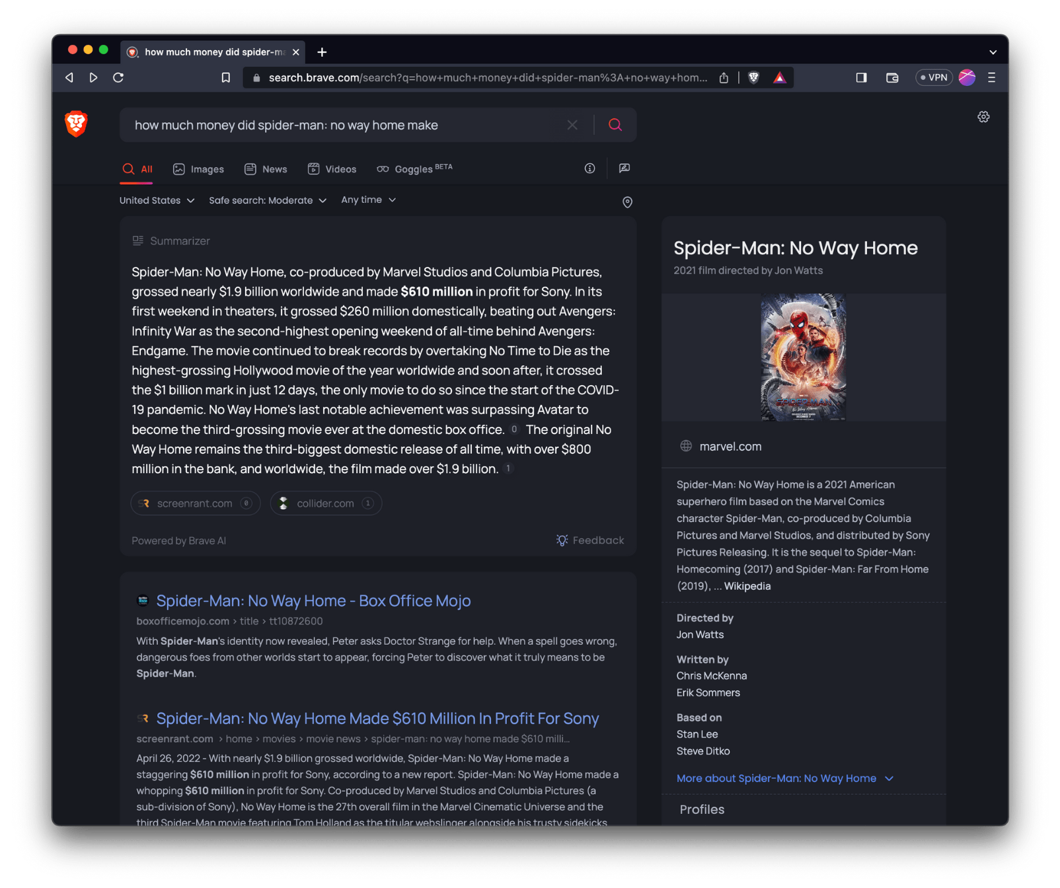Image resolution: width=1060 pixels, height=888 pixels.
Task: Open search settings gear icon
Action: (983, 117)
